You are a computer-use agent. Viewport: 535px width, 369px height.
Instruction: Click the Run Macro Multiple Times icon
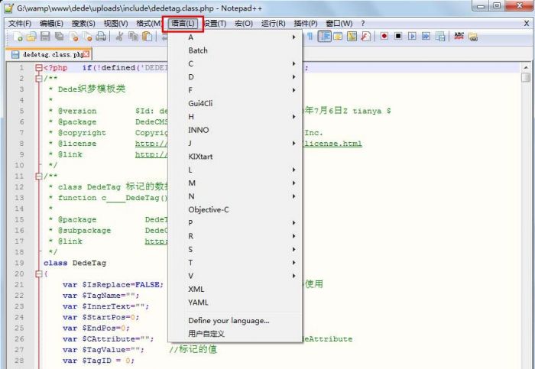click(x=426, y=36)
